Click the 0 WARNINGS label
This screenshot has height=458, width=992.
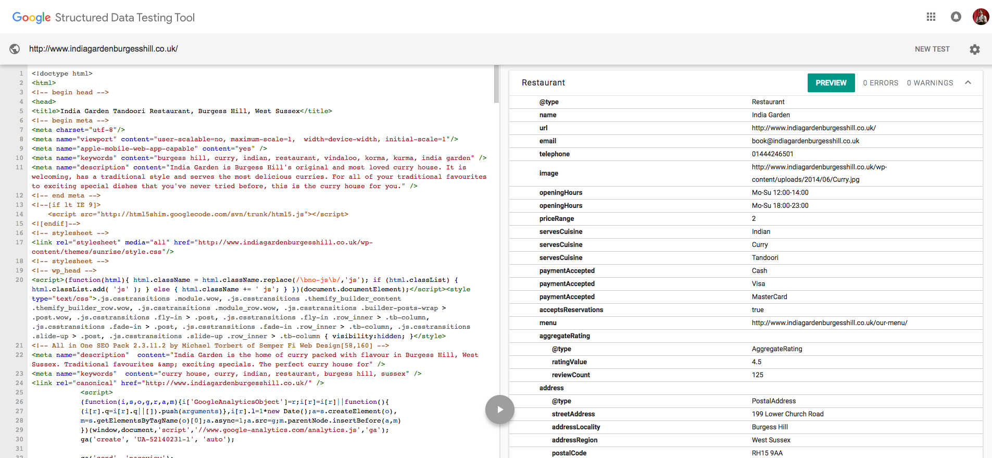930,83
